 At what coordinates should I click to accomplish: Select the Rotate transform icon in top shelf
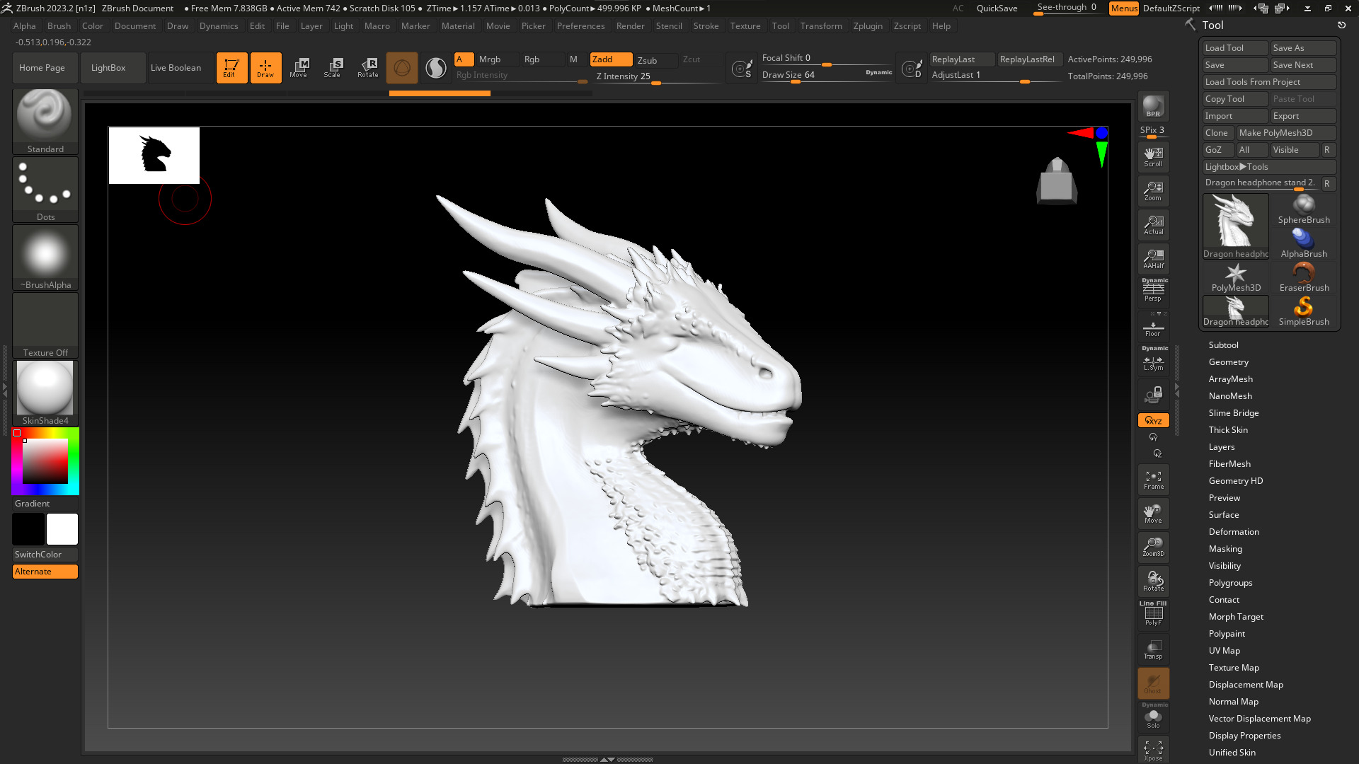(367, 68)
